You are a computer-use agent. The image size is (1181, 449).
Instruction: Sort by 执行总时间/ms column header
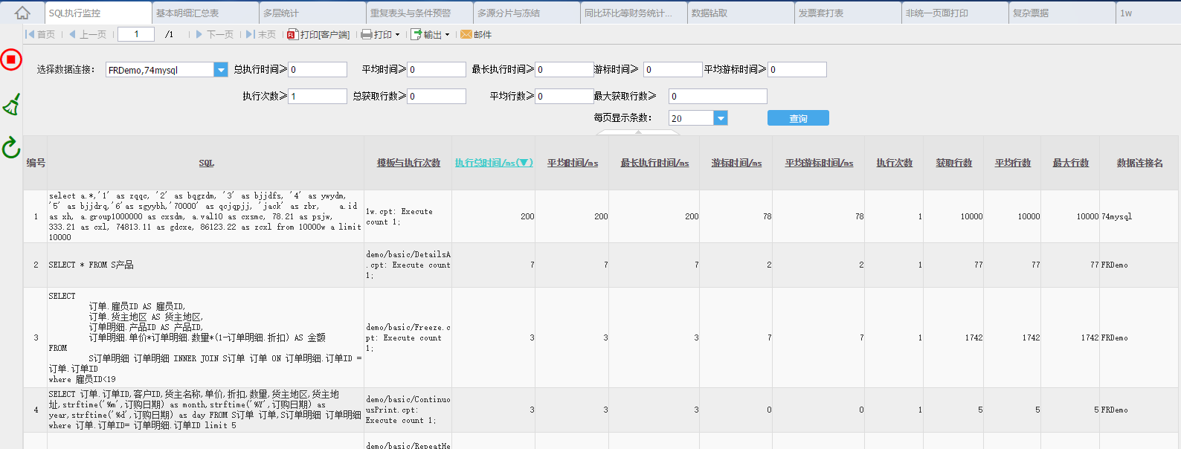[494, 163]
